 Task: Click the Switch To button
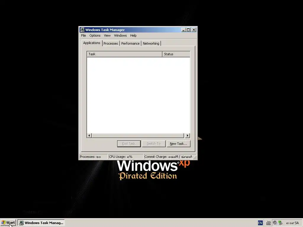[x=154, y=144]
